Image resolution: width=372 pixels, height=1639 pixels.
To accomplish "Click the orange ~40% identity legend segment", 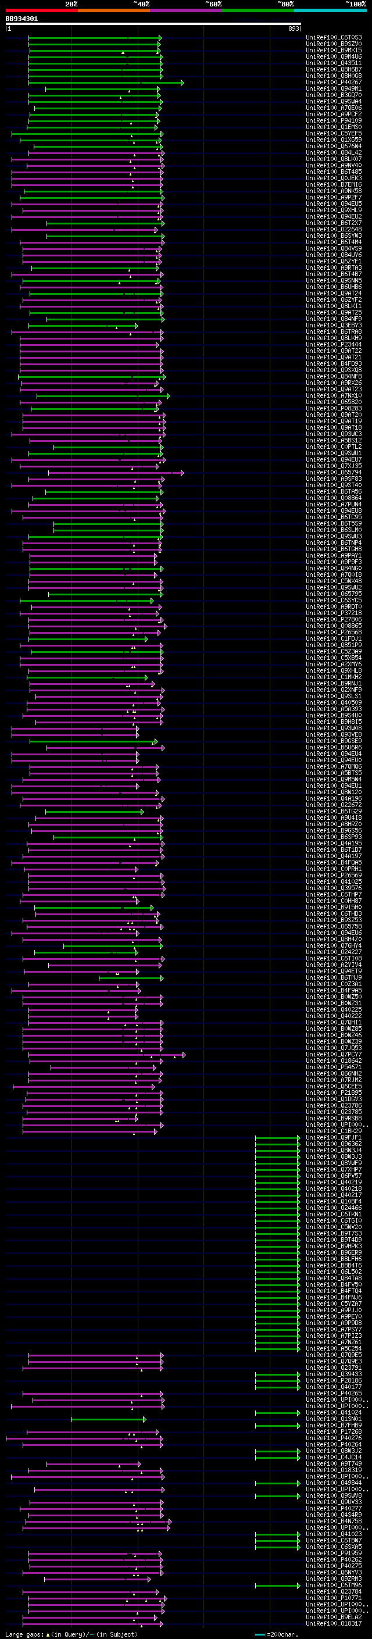I will click(x=114, y=11).
